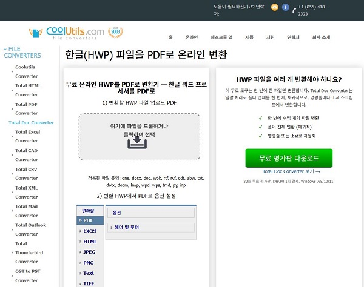Click the upload tray arrow icon
Image resolution: width=364 pixels, height=287 pixels.
[137, 143]
